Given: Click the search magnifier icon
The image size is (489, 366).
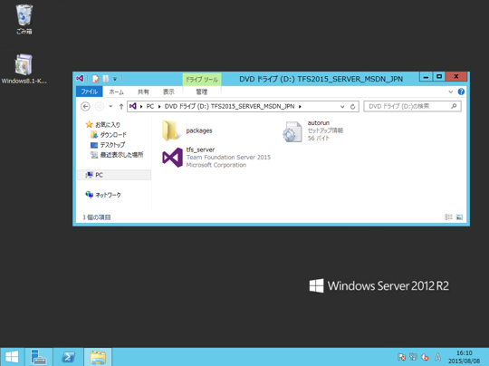Looking at the screenshot, I should [454, 106].
